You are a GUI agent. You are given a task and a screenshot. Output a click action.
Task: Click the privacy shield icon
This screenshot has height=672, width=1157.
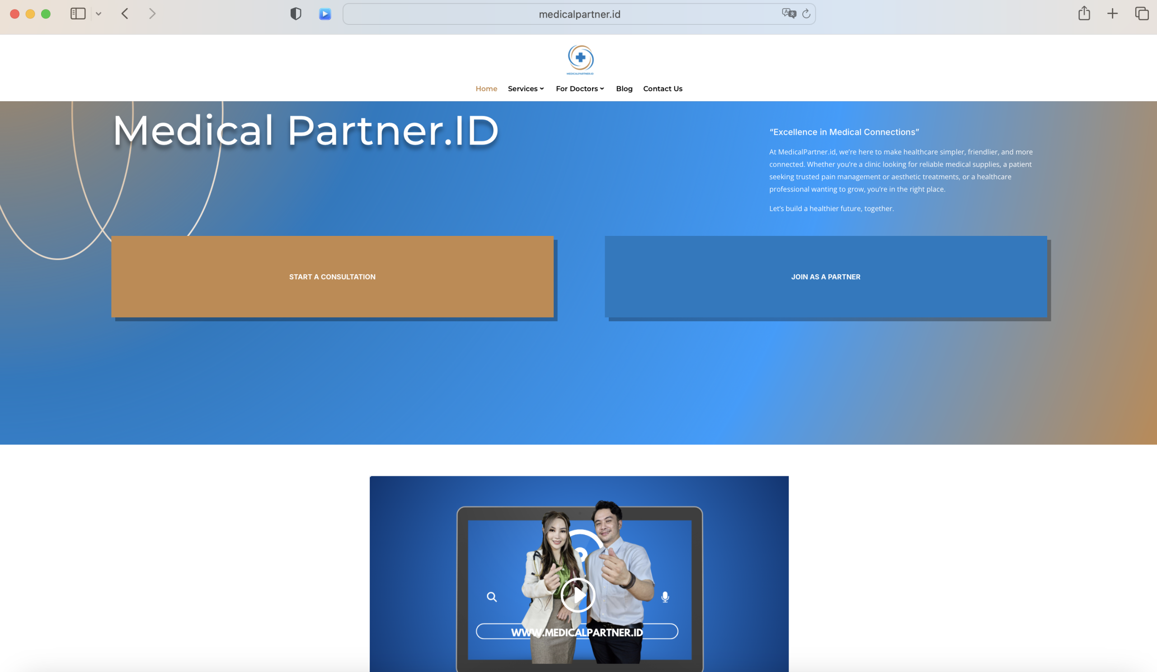pyautogui.click(x=296, y=14)
